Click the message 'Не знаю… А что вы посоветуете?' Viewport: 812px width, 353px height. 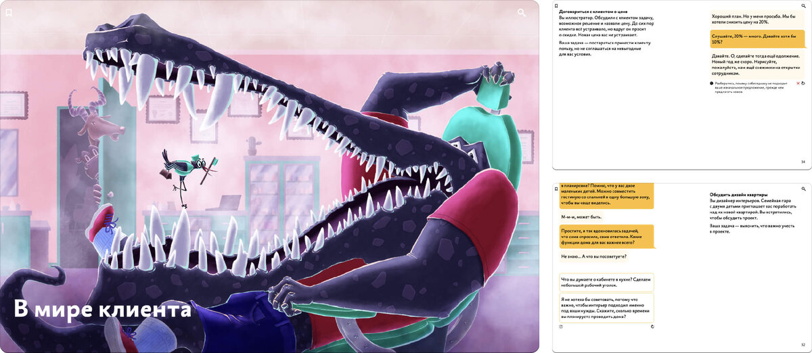[593, 257]
